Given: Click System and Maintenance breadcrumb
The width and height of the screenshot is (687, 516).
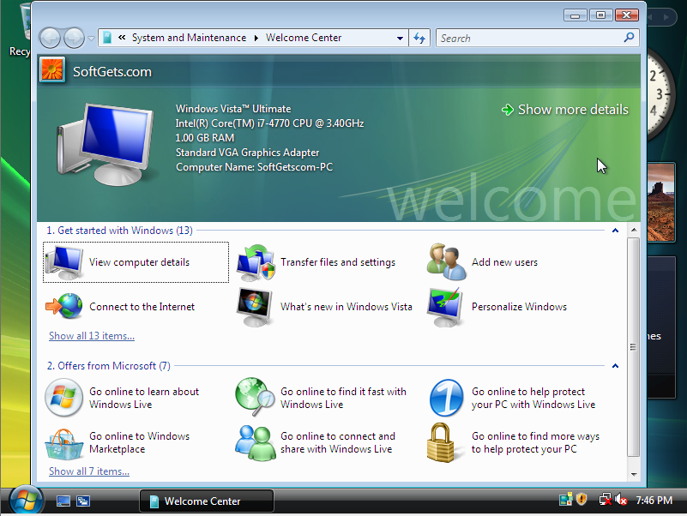Looking at the screenshot, I should coord(189,38).
